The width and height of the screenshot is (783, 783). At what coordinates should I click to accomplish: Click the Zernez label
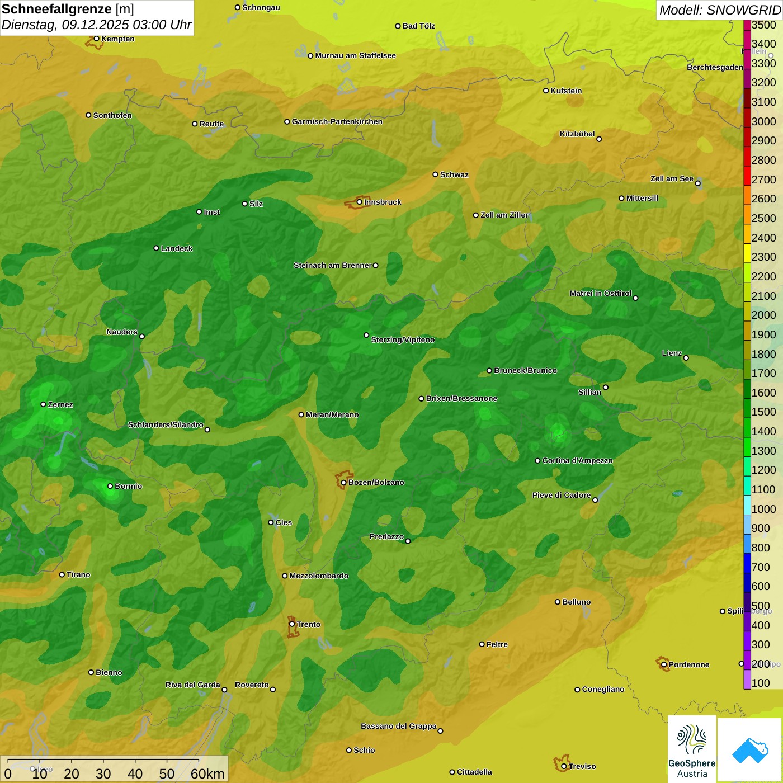60,404
